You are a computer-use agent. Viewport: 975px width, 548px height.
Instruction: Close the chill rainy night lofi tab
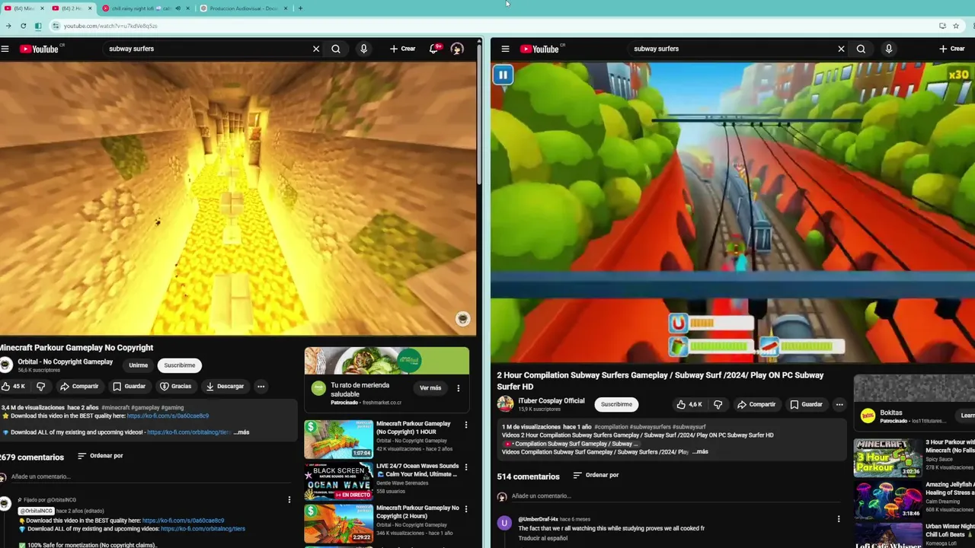coord(188,8)
